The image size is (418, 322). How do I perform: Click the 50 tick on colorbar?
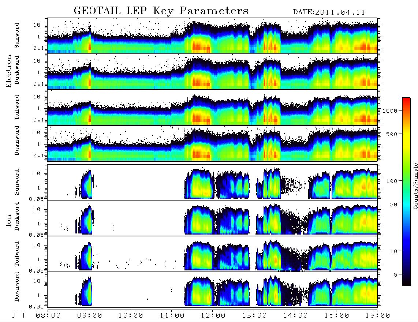pyautogui.click(x=393, y=205)
